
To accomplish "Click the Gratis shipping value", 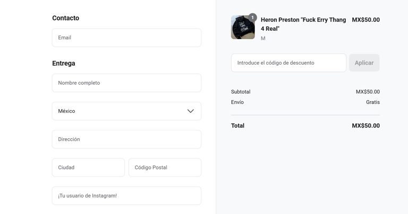I will (372, 102).
